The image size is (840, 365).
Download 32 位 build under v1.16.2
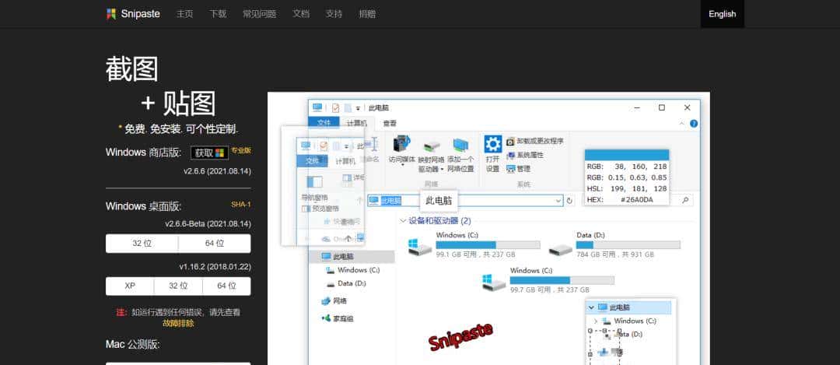(x=178, y=286)
